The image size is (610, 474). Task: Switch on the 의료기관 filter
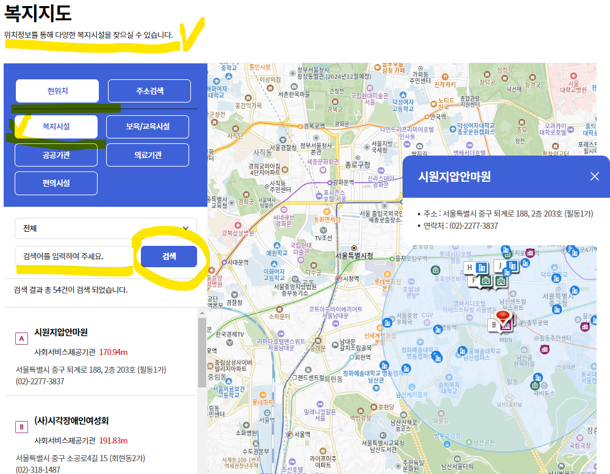148,155
